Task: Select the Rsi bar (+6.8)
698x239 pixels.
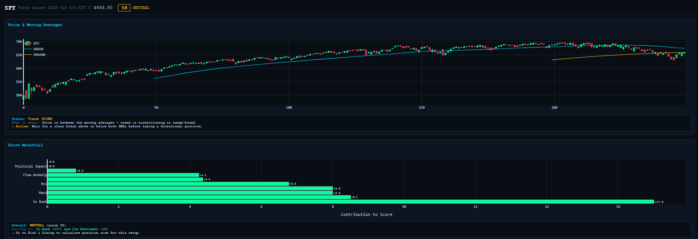Action: (x=168, y=184)
